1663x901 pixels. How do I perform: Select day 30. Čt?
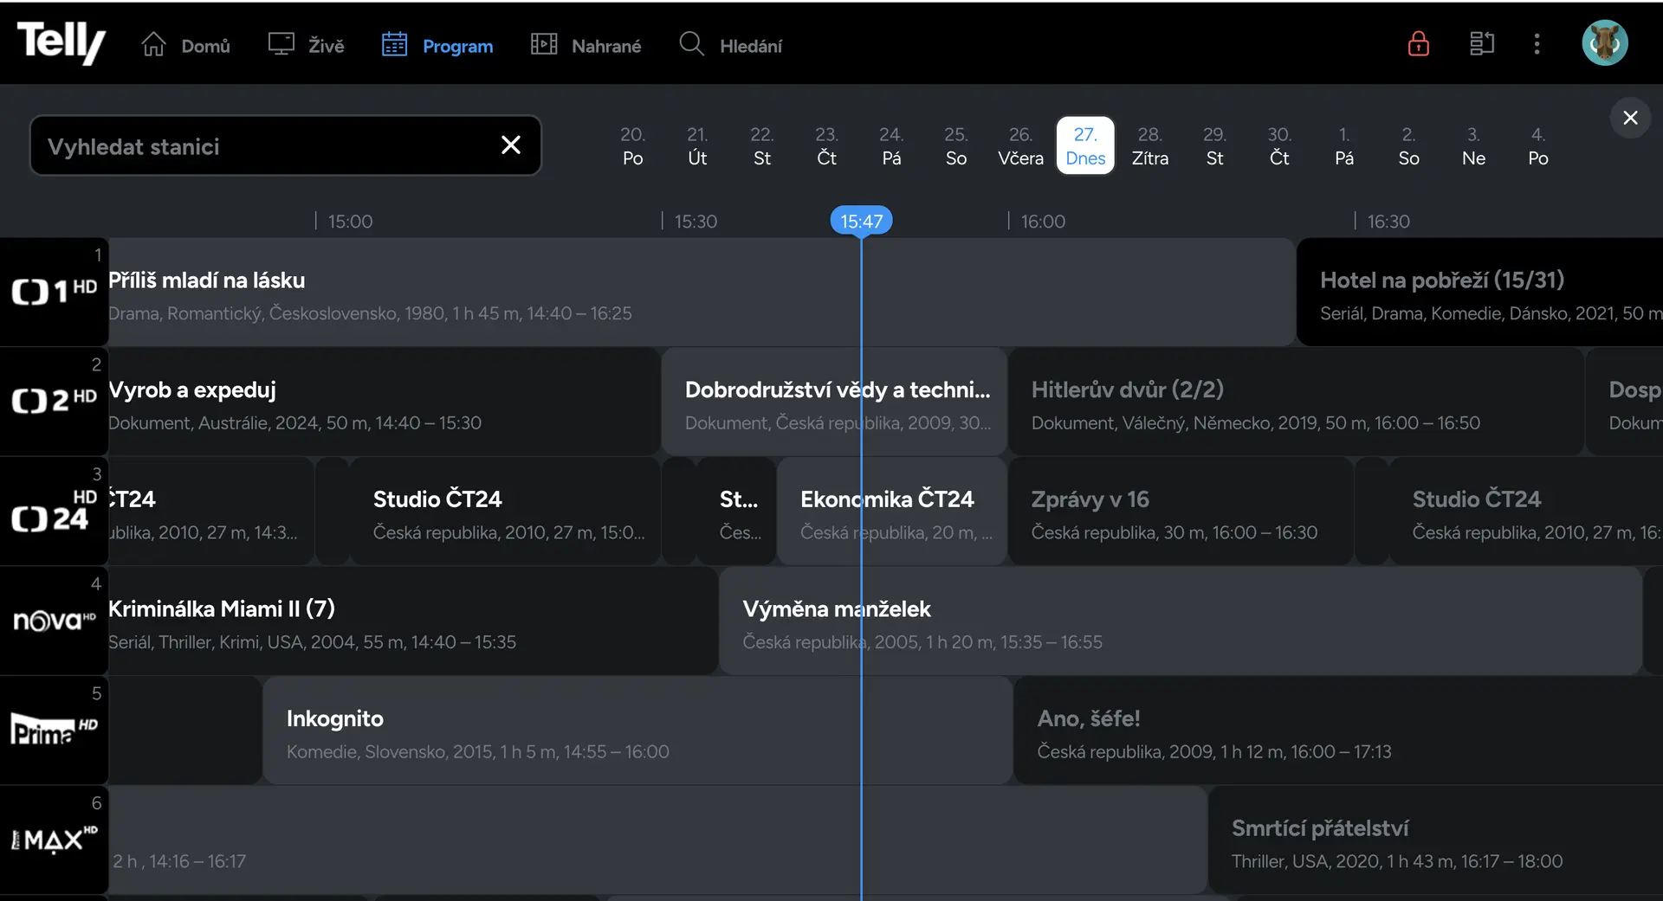coord(1279,145)
